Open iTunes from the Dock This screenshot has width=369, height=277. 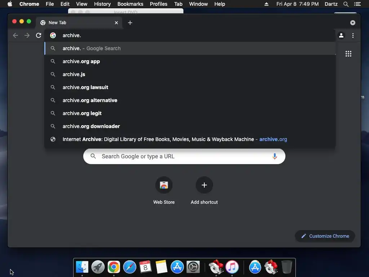pos(232,267)
